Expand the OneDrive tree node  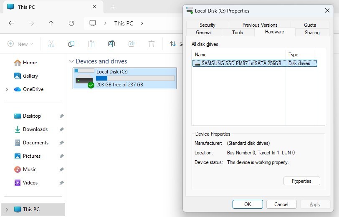(x=7, y=89)
